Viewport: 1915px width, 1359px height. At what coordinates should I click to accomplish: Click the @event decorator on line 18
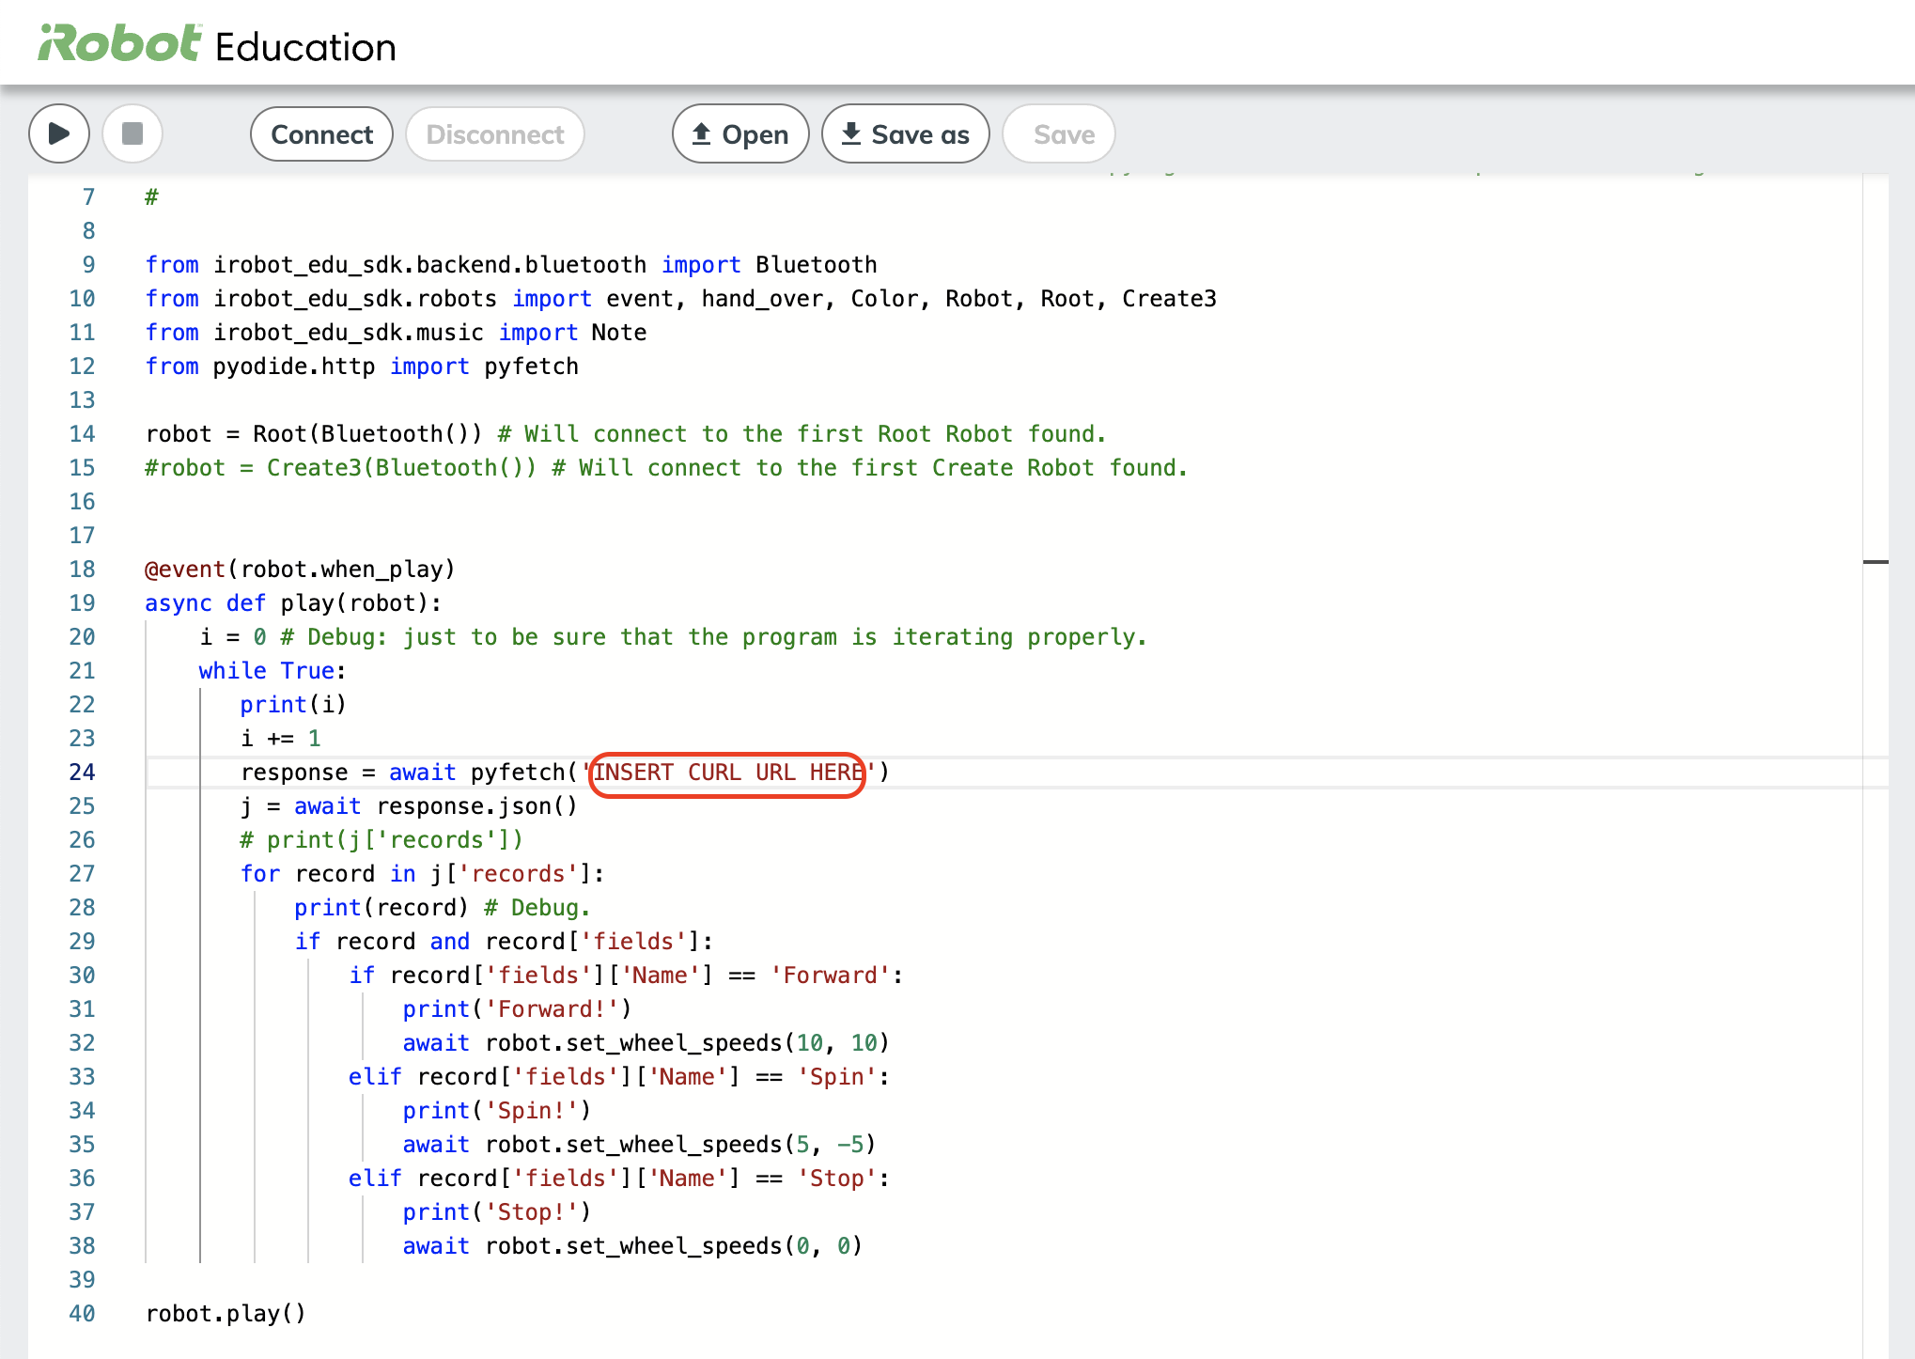click(x=185, y=570)
